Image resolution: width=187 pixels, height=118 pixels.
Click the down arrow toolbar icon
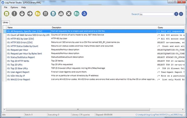(22, 14)
